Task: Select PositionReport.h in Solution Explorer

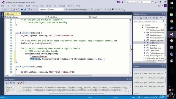Action: [156, 56]
